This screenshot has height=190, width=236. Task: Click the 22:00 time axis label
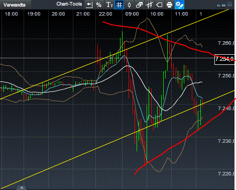click(105, 14)
